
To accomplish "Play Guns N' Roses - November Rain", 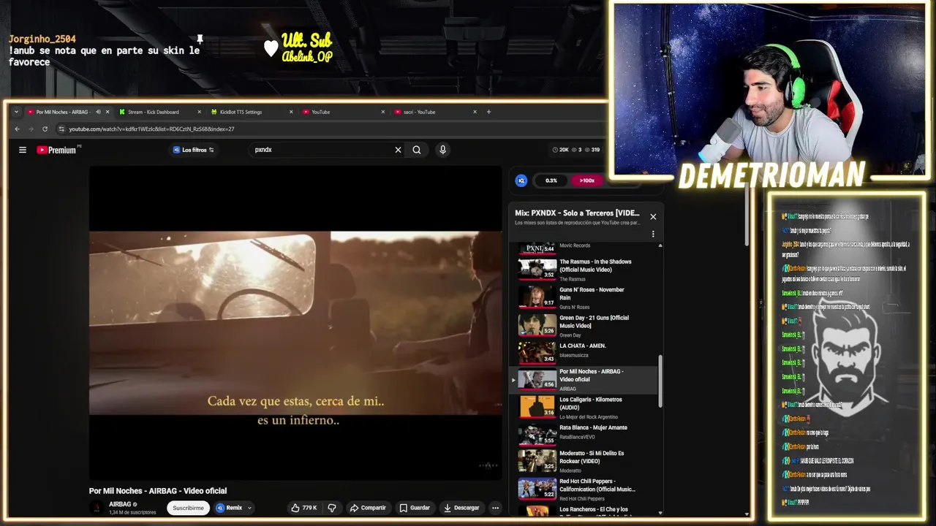I will click(585, 297).
